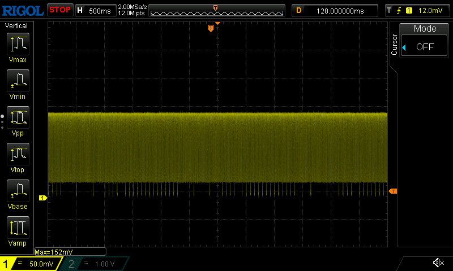Select channel 1 label 50.0mV
The image size is (453, 271).
point(41,264)
